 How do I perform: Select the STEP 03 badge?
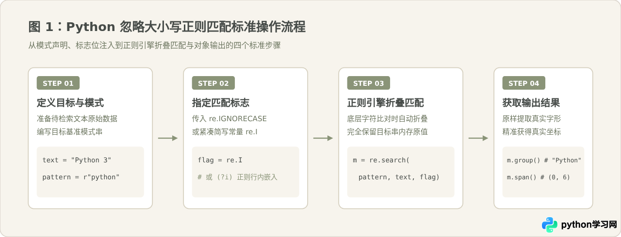369,83
